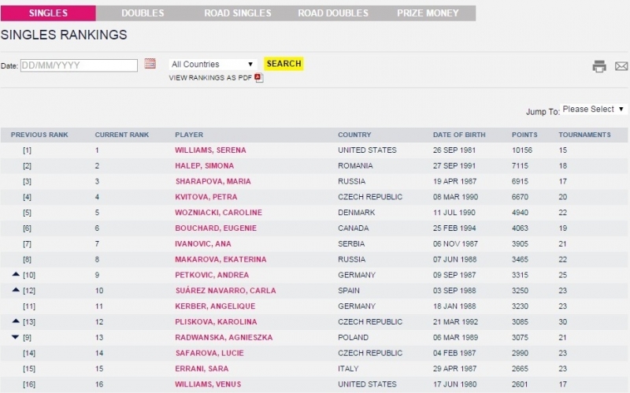
Task: Open Pliskova, Karolina player link
Action: [x=216, y=322]
